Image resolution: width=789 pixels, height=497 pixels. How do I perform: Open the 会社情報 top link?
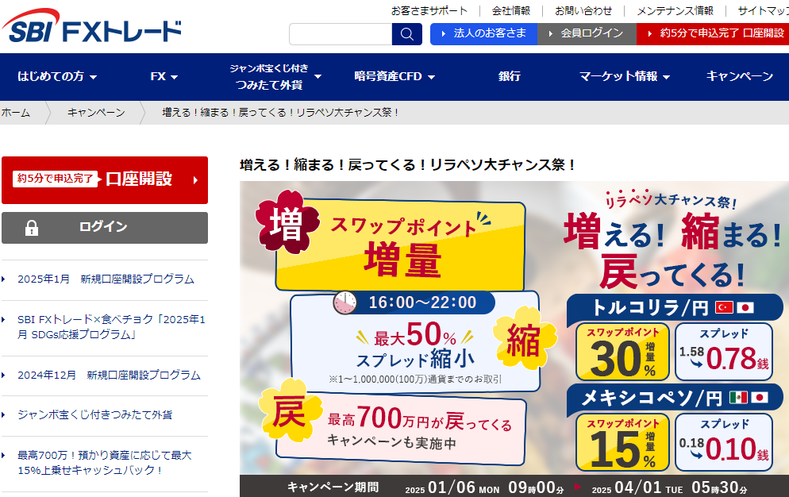click(x=511, y=10)
